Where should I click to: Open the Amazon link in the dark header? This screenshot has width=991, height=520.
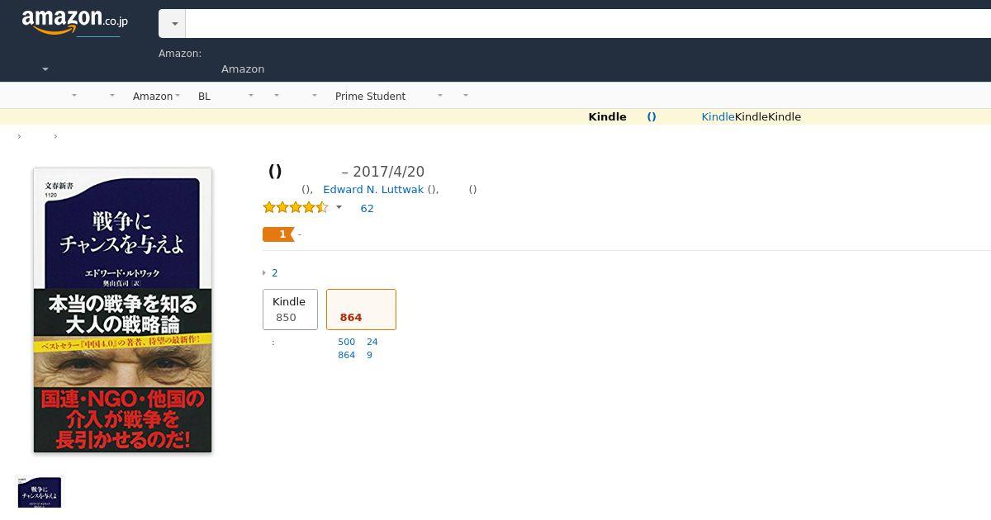(x=243, y=69)
